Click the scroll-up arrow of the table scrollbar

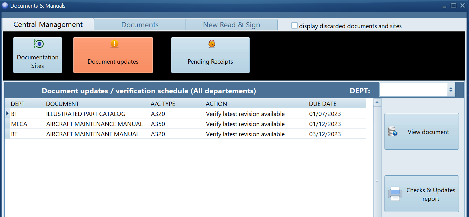tap(377, 102)
